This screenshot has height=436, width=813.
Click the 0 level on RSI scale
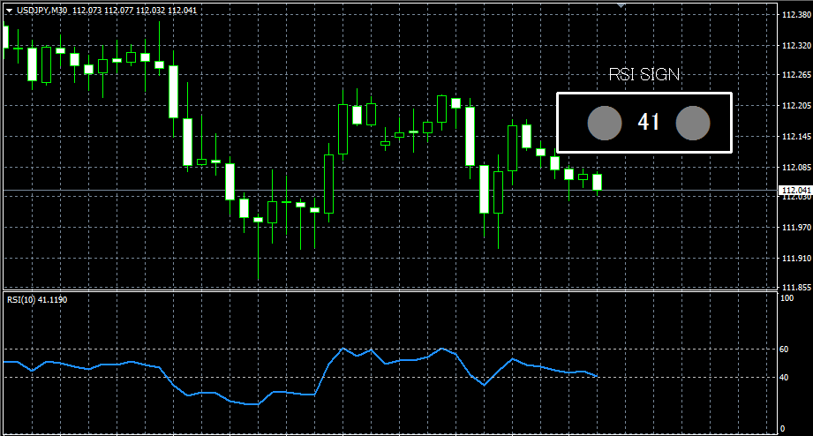783,429
